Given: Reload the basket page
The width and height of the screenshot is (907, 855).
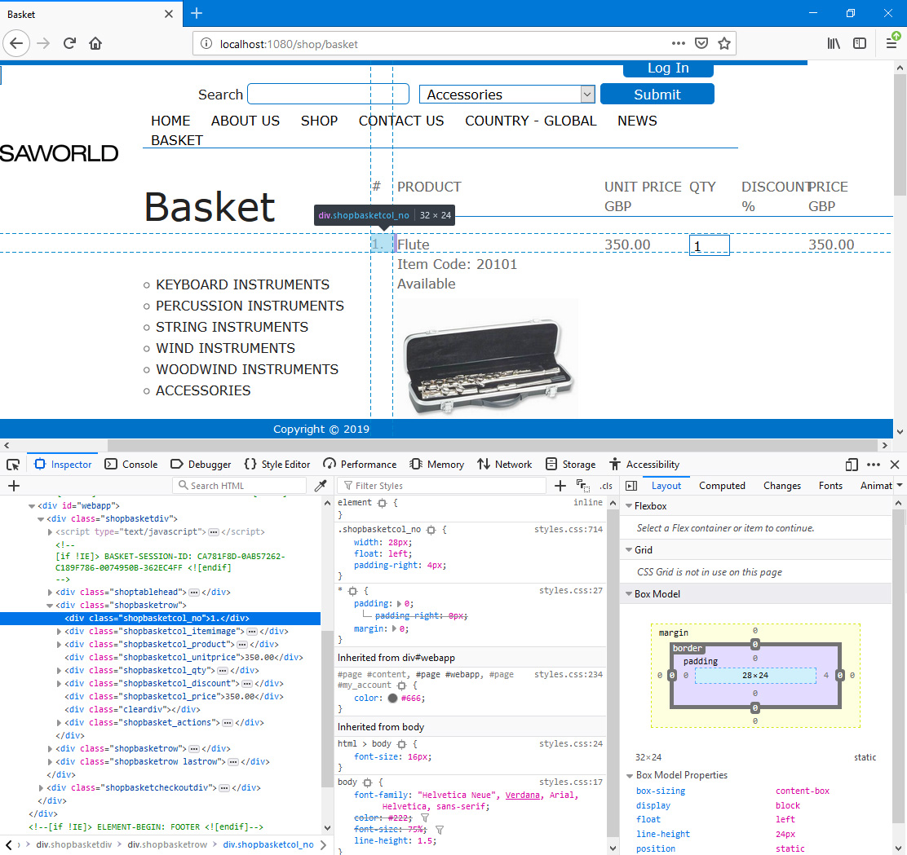Looking at the screenshot, I should point(69,43).
